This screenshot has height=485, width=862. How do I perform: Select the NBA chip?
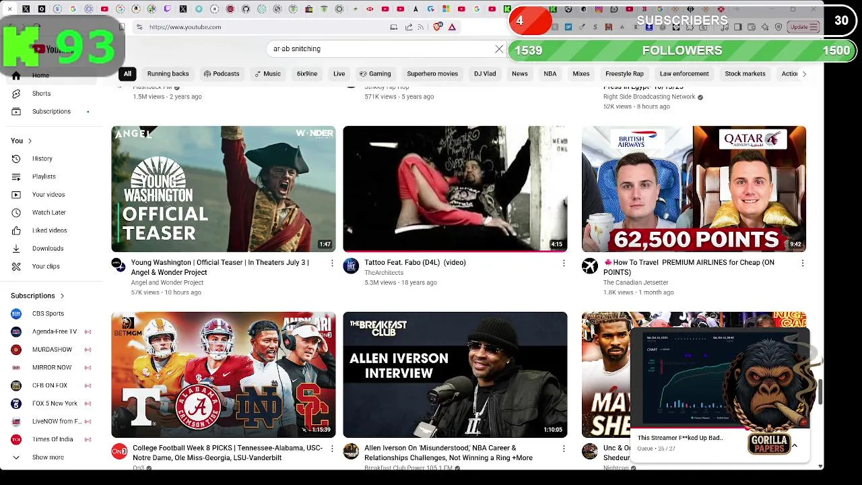tap(550, 73)
